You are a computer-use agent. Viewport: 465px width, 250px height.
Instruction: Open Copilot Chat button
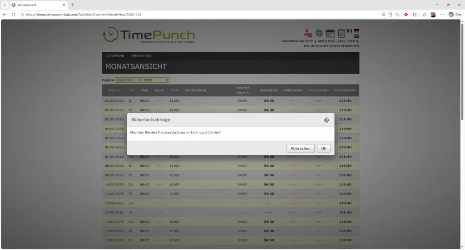tap(455, 14)
